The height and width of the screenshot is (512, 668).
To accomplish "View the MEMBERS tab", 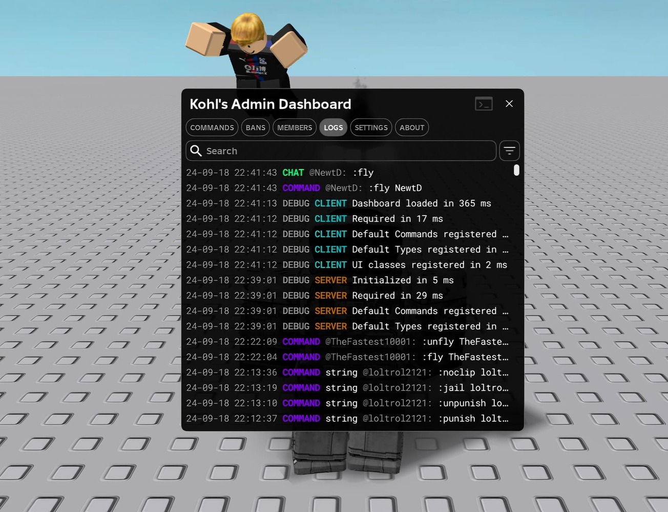I will [294, 127].
